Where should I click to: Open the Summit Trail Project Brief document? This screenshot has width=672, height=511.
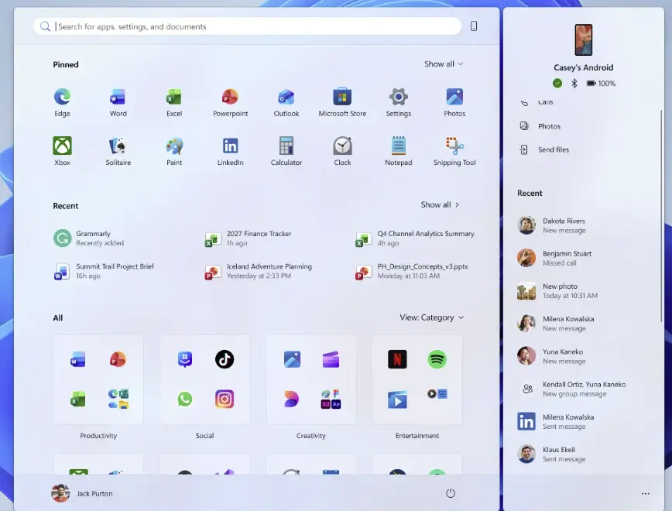pos(104,271)
